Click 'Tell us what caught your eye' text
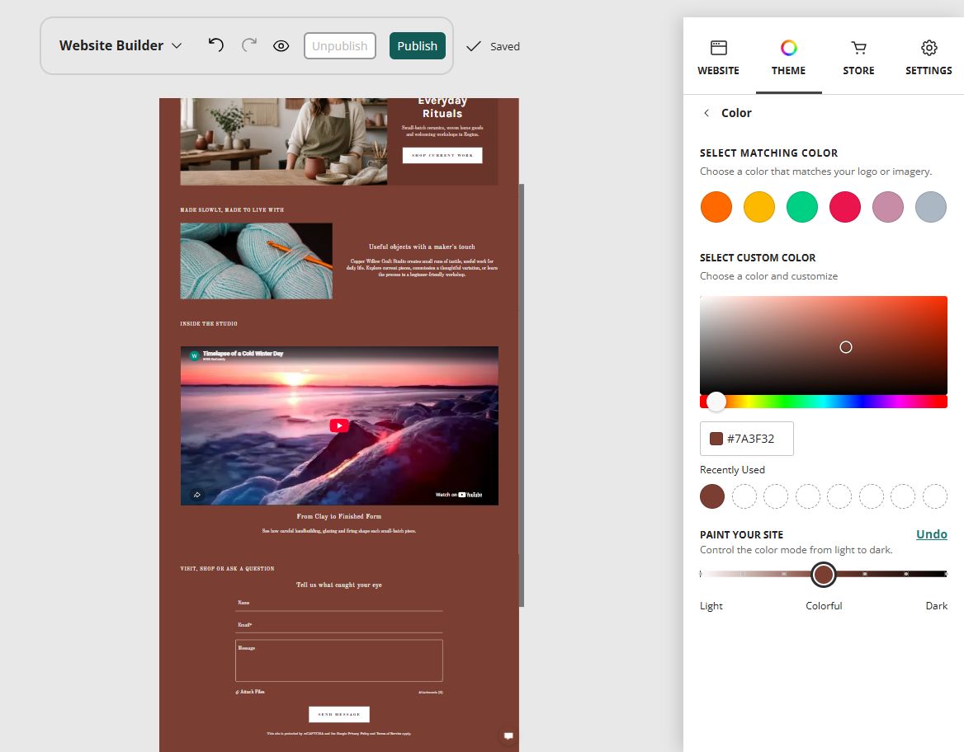Image resolution: width=964 pixels, height=752 pixels. [338, 585]
